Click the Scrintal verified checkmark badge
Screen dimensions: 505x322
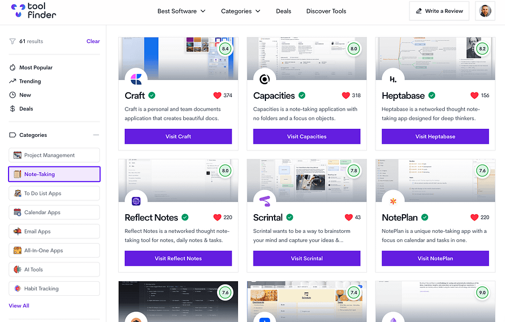(x=290, y=217)
